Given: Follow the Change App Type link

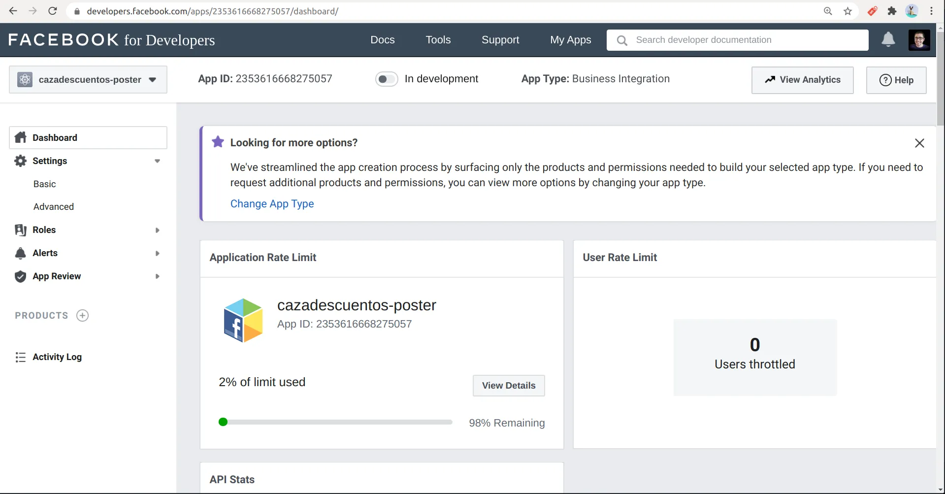Looking at the screenshot, I should point(272,204).
